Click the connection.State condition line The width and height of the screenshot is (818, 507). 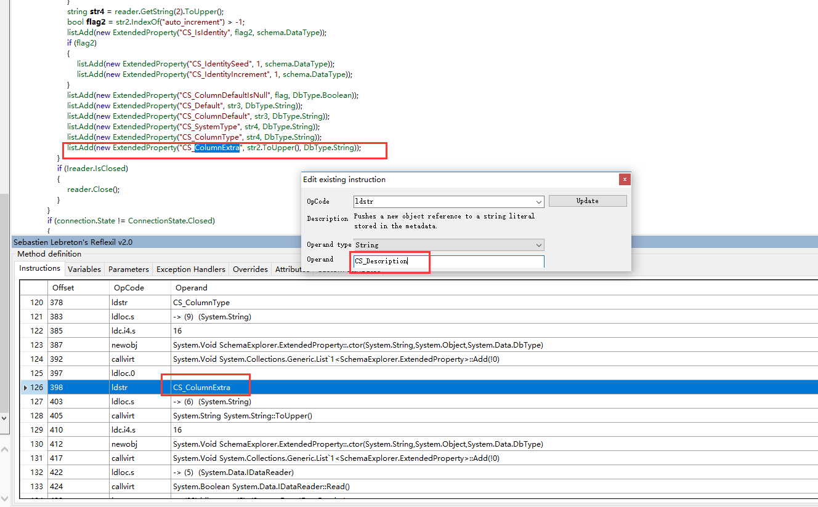131,221
